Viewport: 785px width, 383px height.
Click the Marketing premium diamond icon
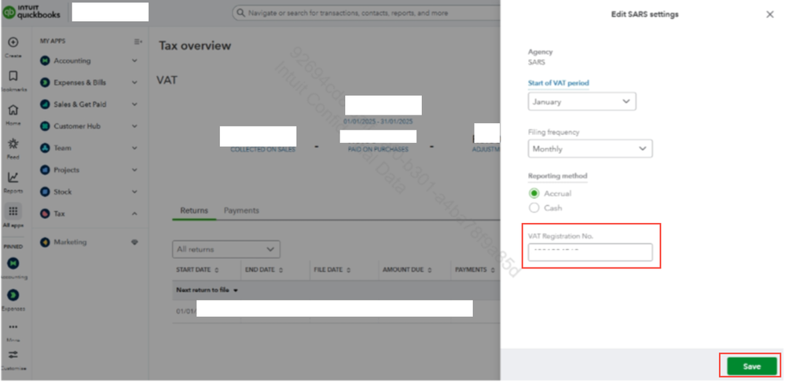[134, 242]
